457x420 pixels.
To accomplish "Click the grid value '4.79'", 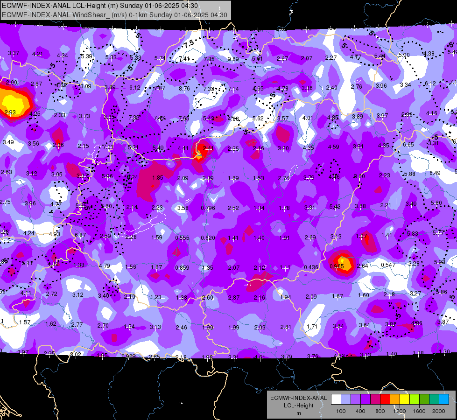I will click(x=105, y=266).
